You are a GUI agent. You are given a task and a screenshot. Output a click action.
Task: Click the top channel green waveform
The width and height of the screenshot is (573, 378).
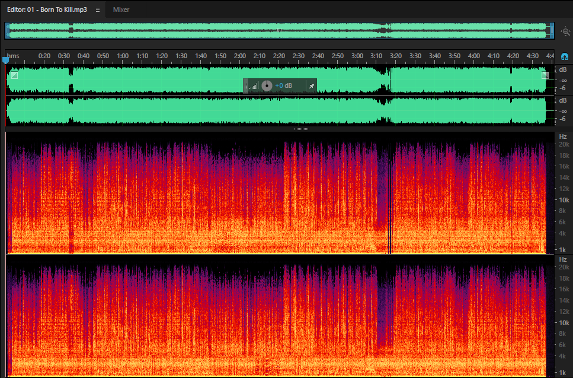click(x=276, y=80)
